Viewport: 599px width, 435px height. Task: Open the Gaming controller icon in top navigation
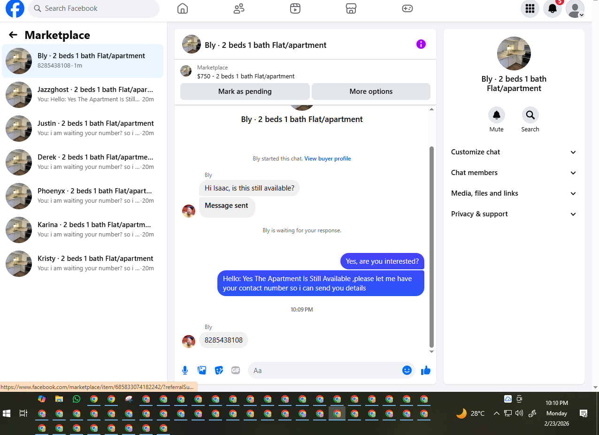click(x=407, y=8)
